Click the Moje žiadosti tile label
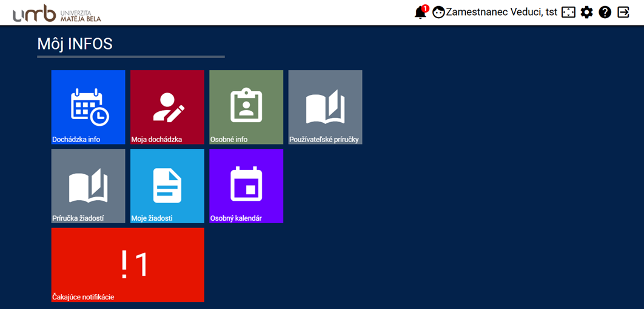This screenshot has height=309, width=644. (x=152, y=218)
